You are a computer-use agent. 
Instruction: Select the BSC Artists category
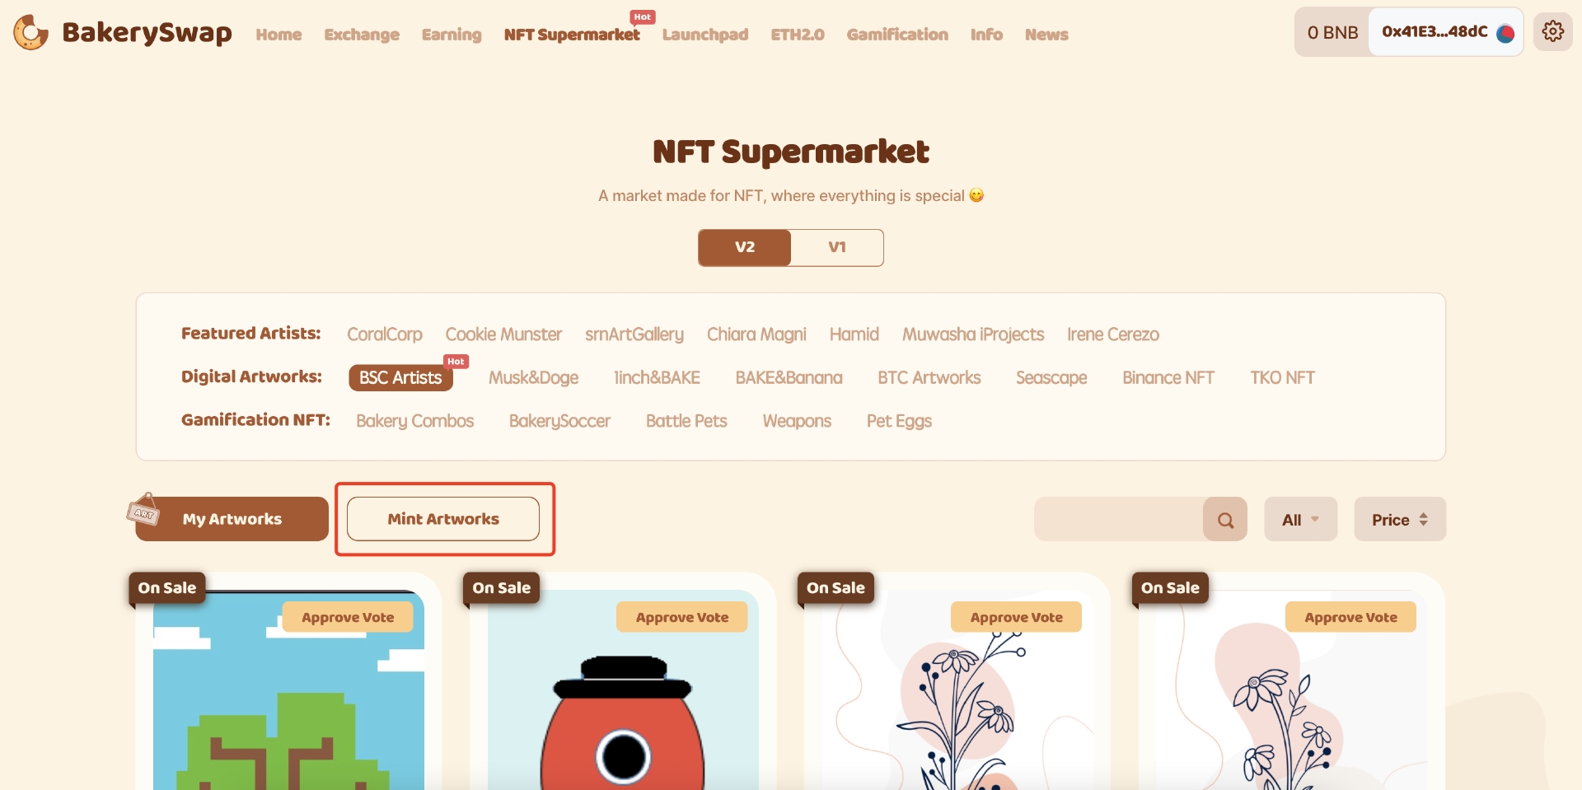(400, 377)
